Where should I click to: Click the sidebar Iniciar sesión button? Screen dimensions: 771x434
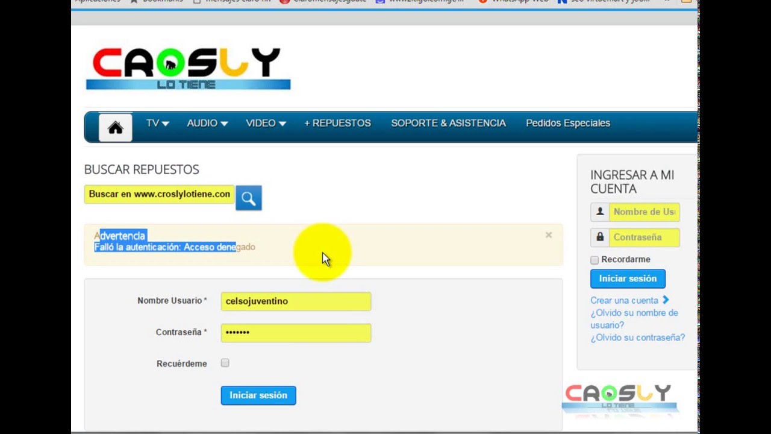click(628, 278)
